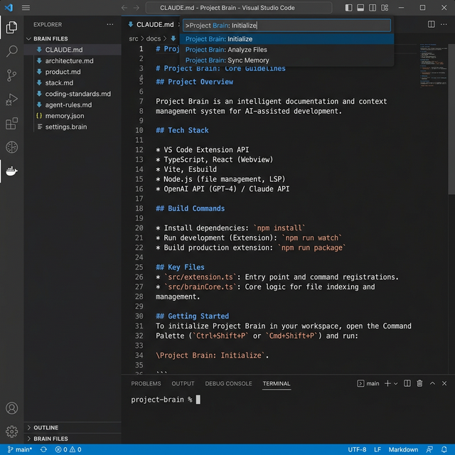
Task: Click the VS Code logo icon
Action: 9,8
